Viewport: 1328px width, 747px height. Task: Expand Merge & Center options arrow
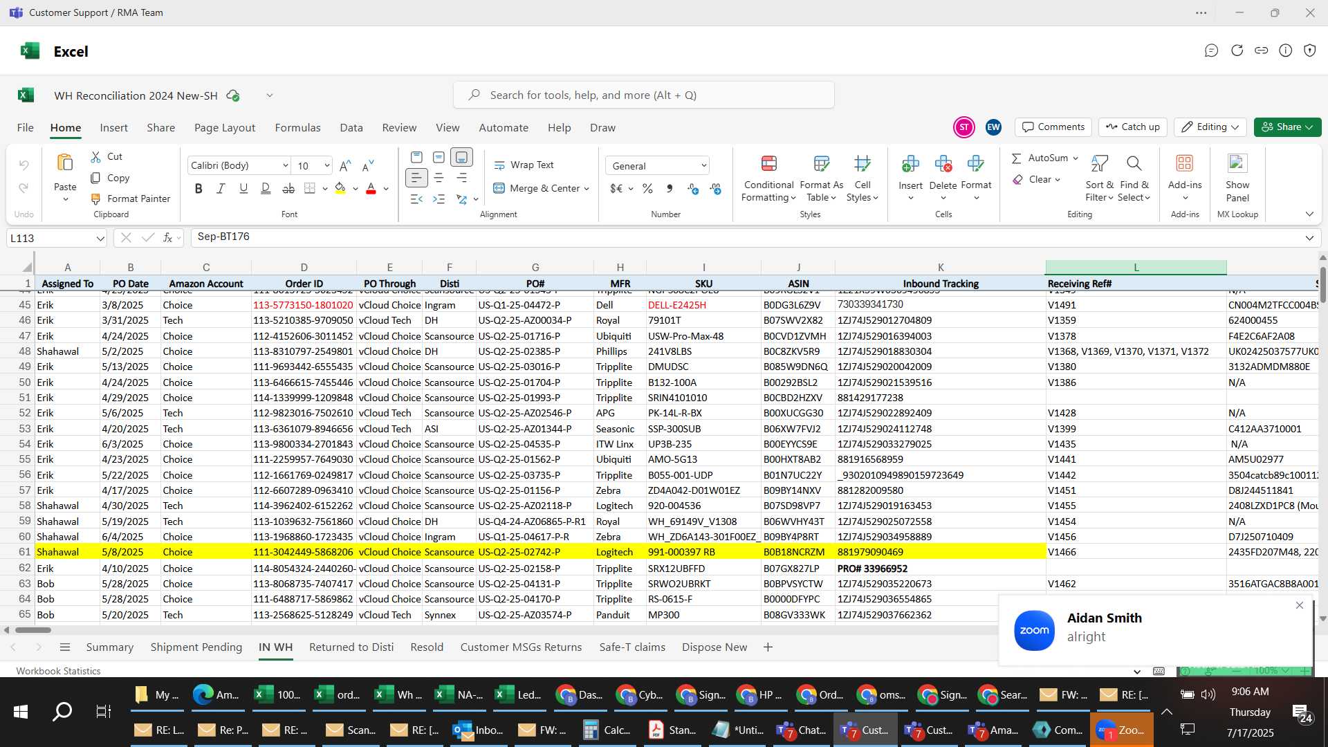coord(587,188)
